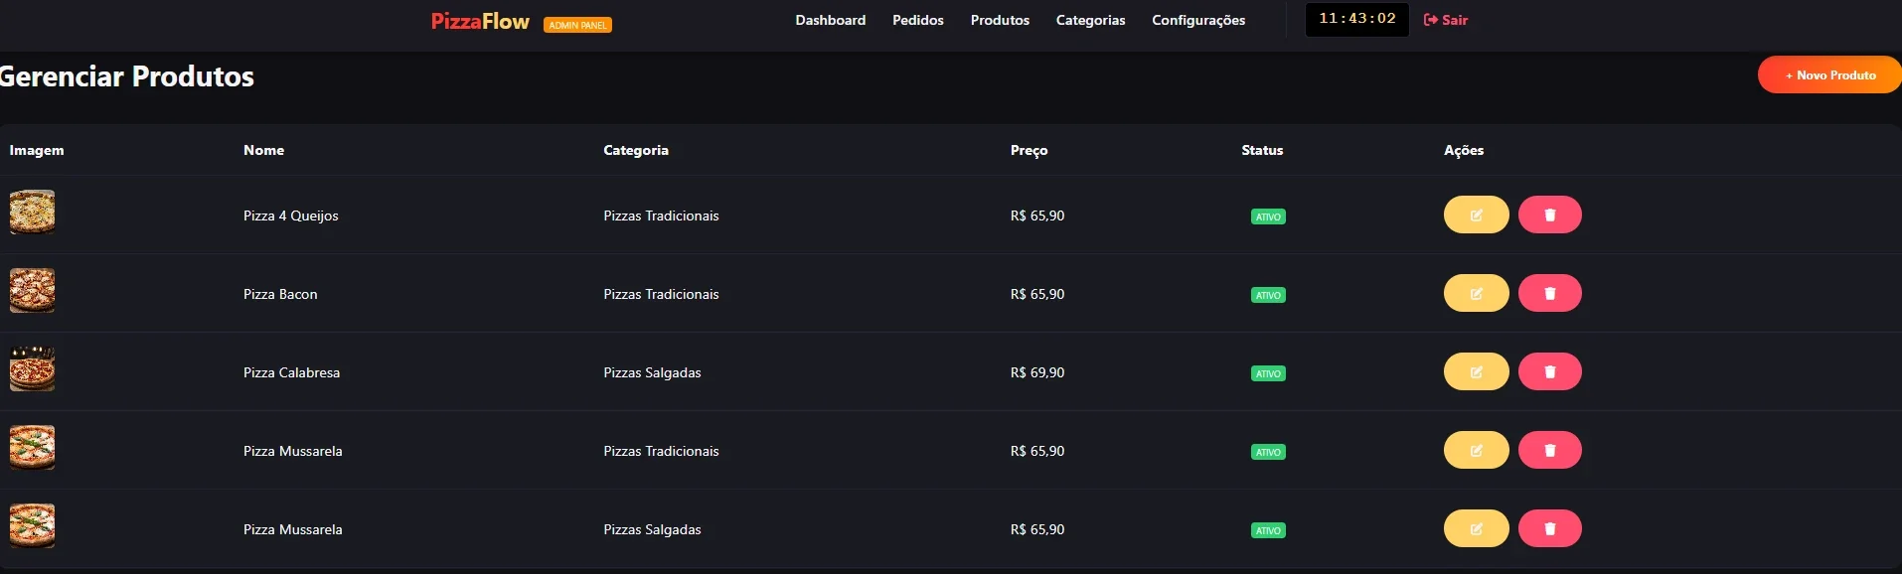Viewport: 1902px width, 574px height.
Task: Delete the Pizza 4 Queijos product
Action: pos(1549,215)
